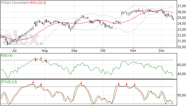This screenshot has height=106, width=190.
Task: Click the '22,00' price axis value
Action: (x=181, y=35)
